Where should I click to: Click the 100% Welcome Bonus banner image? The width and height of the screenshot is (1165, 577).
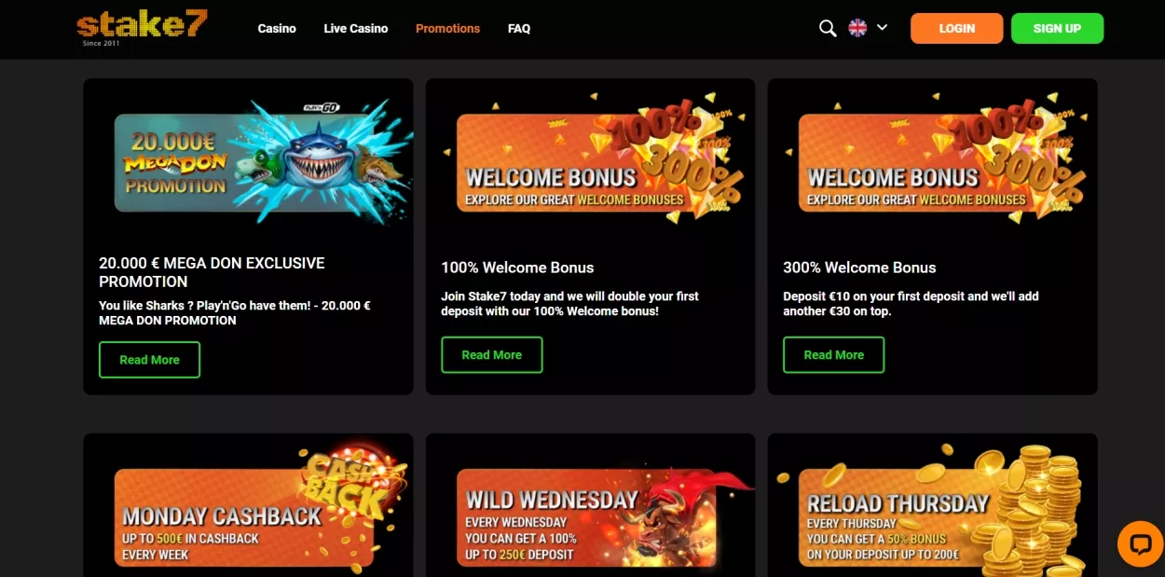pos(590,160)
